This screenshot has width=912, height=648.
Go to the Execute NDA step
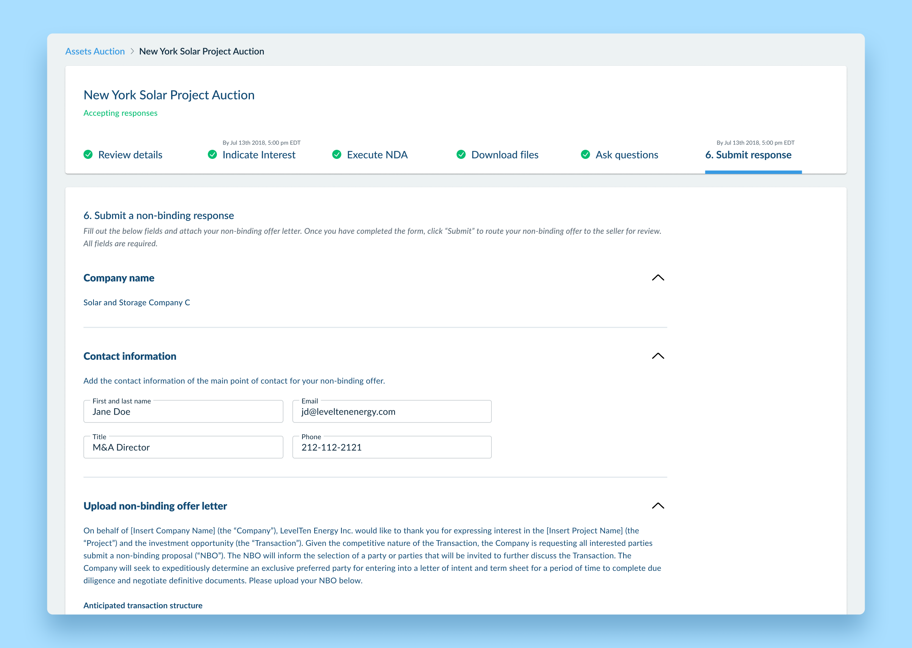click(377, 155)
